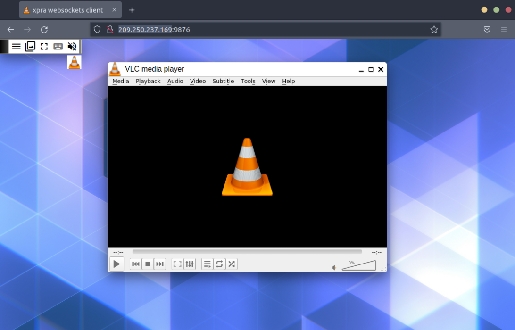Adjust the VLC volume slider
Viewport: 515px width, 330px height.
[x=358, y=266]
